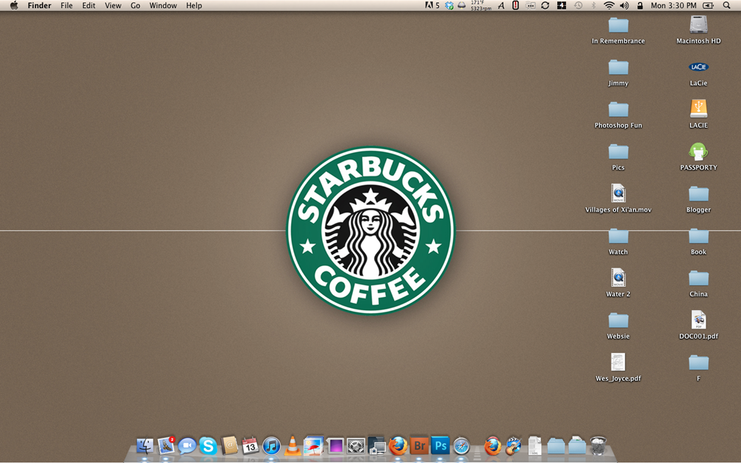
Task: Open Address Book dock icon
Action: coord(229,445)
